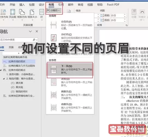148x137 pixels.
Task: Open the 段落 dialog launcher
Action: [x=127, y=25]
